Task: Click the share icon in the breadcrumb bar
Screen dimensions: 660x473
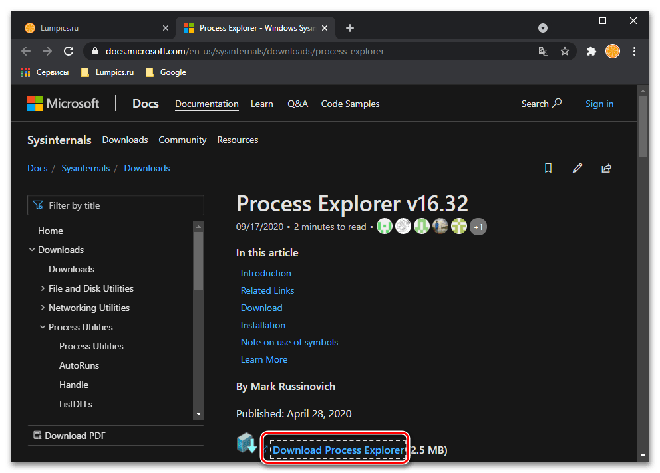Action: pos(606,169)
